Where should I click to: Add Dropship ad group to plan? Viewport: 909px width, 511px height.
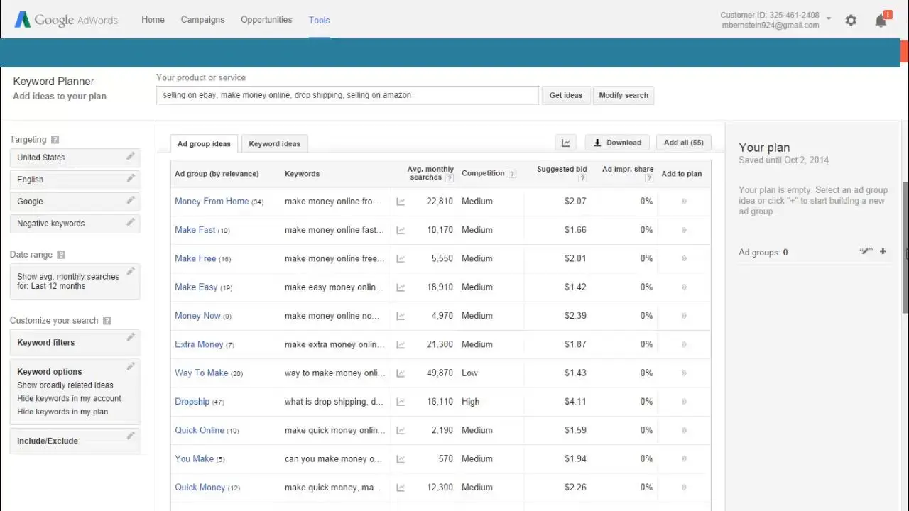click(684, 402)
